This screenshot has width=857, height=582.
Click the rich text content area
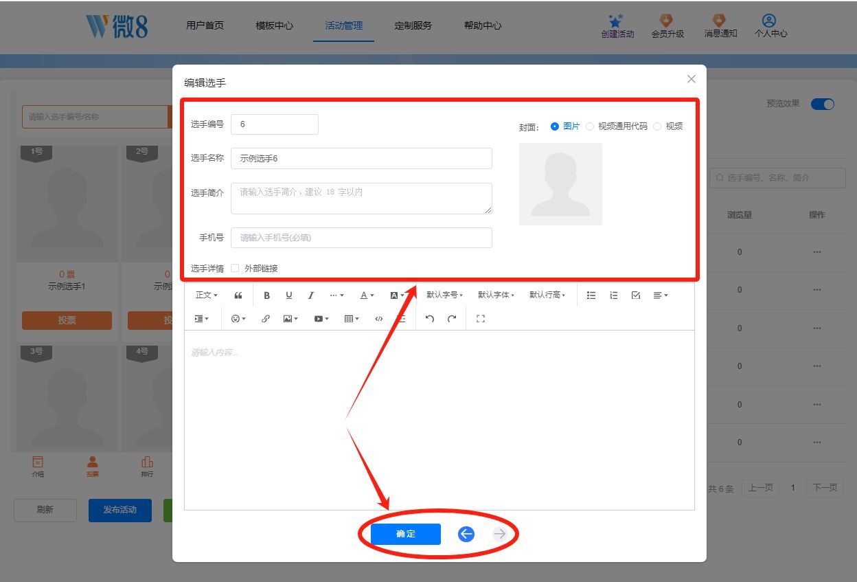439,420
